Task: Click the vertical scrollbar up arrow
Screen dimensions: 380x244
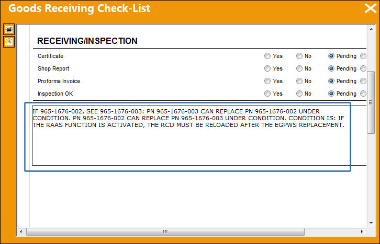Action: (x=371, y=29)
